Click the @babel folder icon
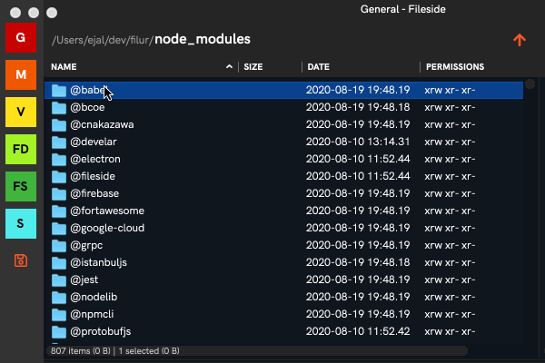545x363 pixels. [59, 91]
